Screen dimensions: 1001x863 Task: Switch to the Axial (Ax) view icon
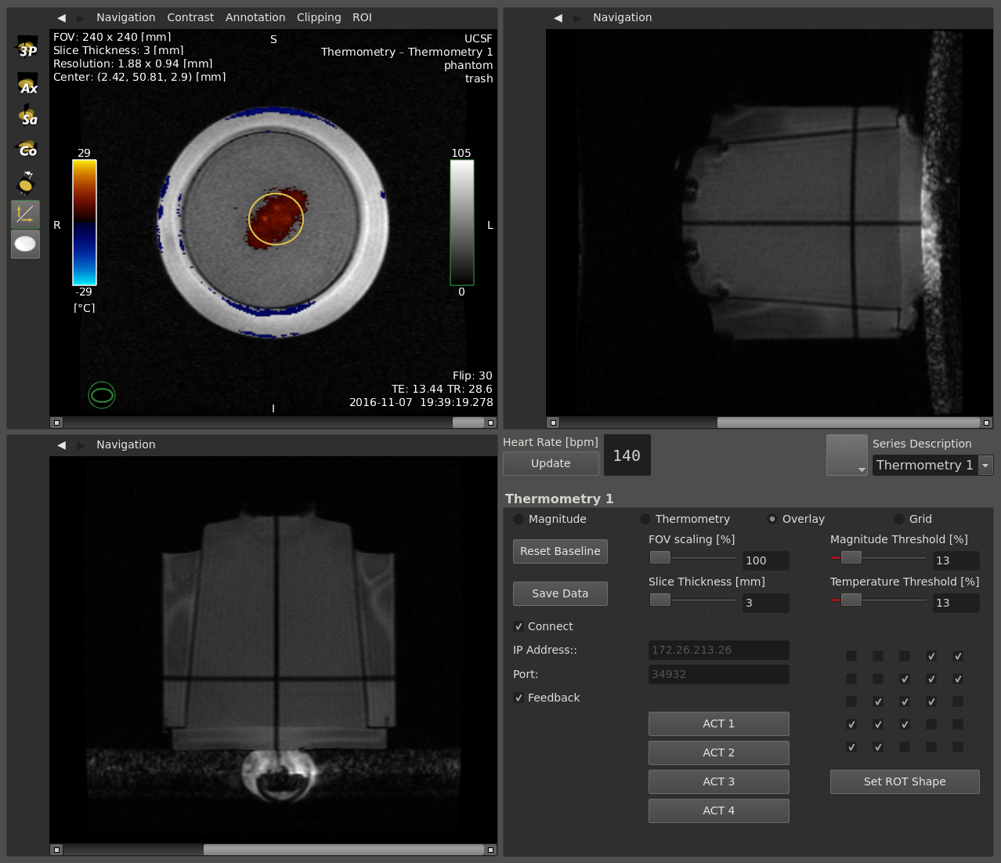click(x=27, y=84)
